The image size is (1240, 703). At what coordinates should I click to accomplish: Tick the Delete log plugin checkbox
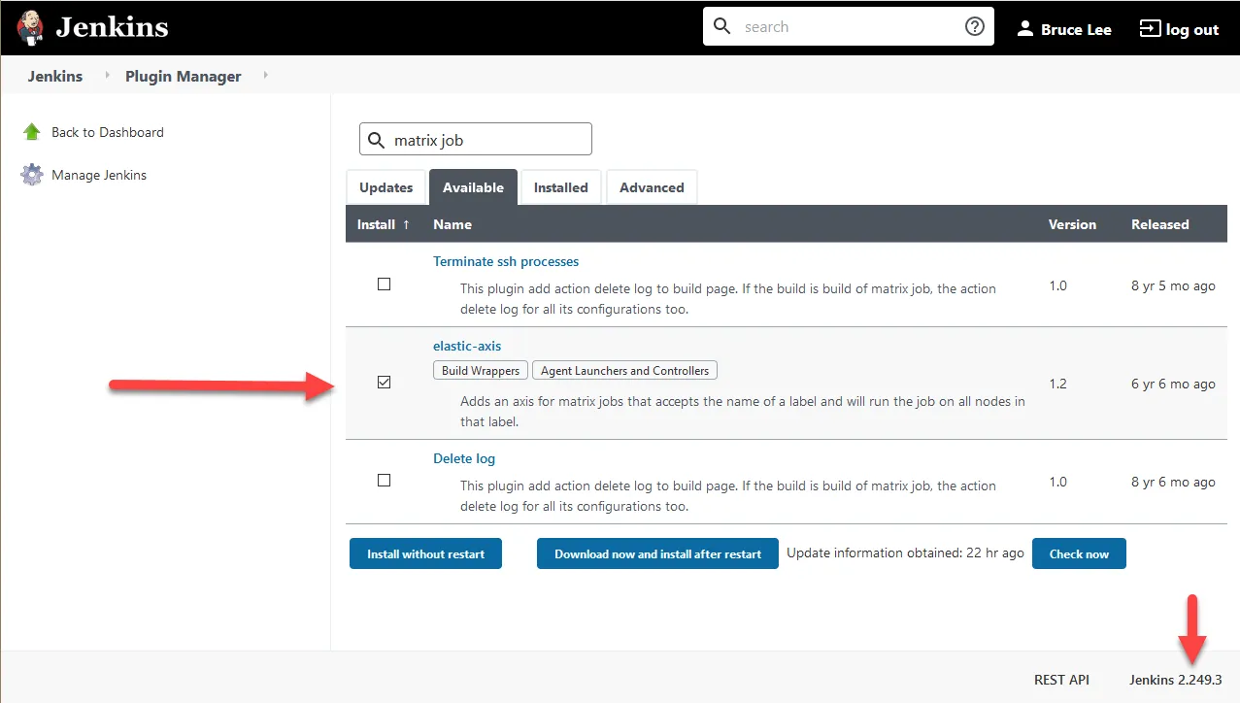coord(384,480)
